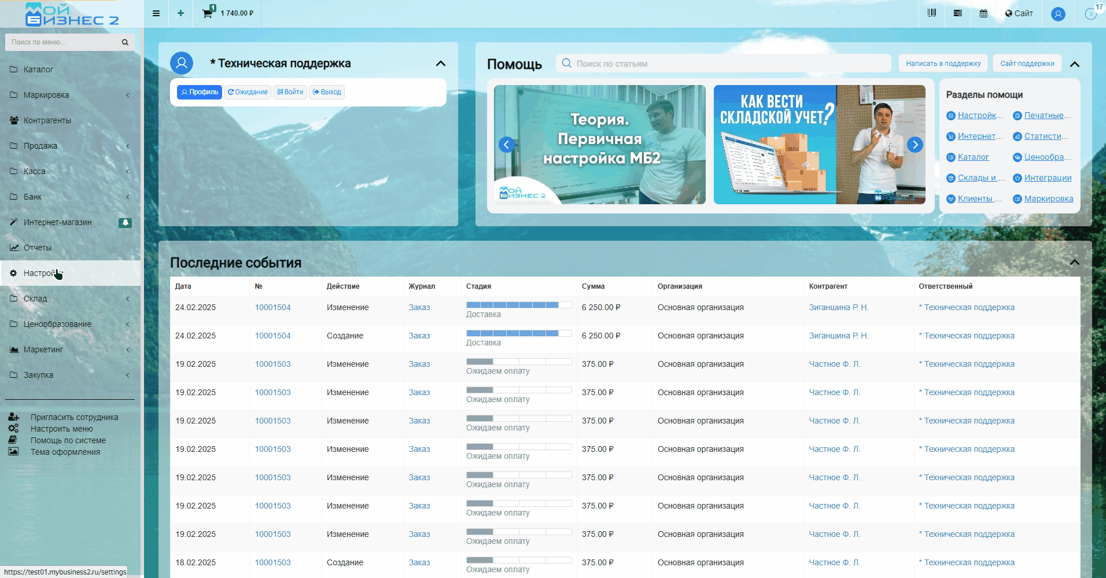Click next arrow on help video carousel

tap(915, 145)
